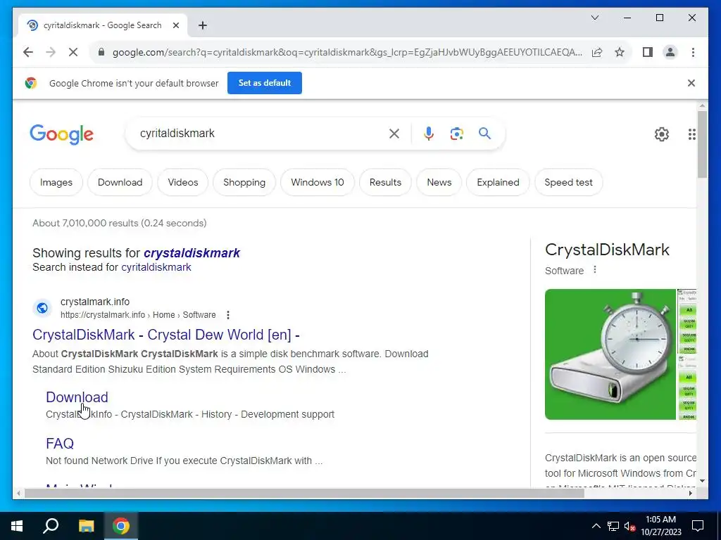Open the FAQ sitelink
Screen dimensions: 721x540
pyautogui.click(x=60, y=444)
